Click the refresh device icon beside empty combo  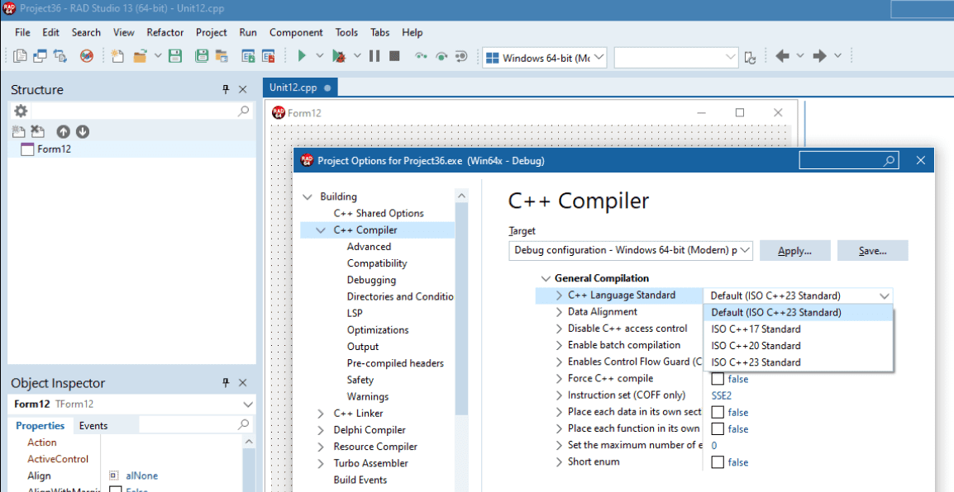click(751, 58)
